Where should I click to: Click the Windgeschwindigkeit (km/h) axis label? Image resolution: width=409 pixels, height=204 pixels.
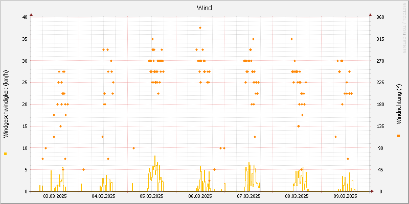[6, 104]
